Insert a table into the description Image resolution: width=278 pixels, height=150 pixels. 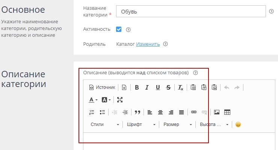pos(227,112)
